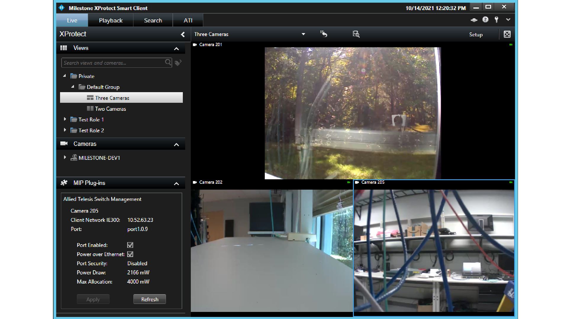Click the Default Group folder icon
Image resolution: width=568 pixels, height=319 pixels.
(x=82, y=87)
